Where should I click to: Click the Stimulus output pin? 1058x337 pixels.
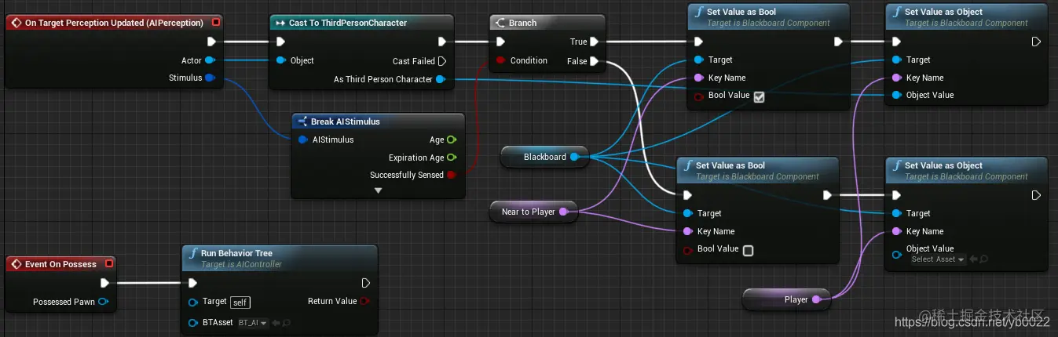click(210, 78)
